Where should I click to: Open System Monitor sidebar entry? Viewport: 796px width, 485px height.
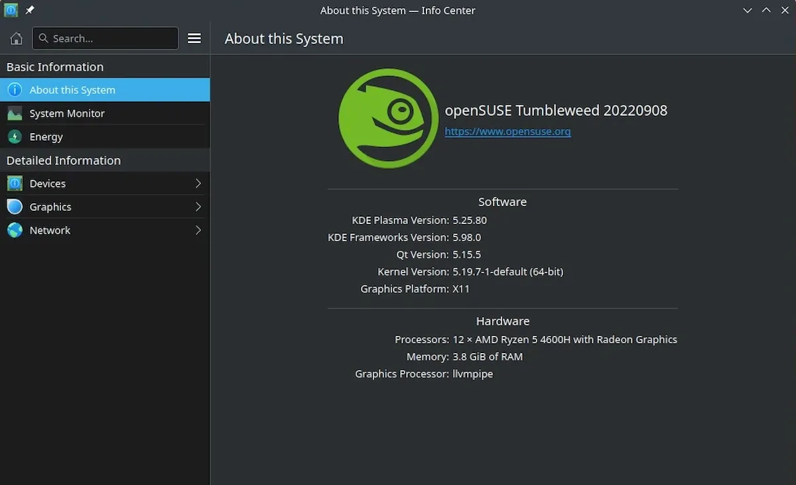pos(105,113)
